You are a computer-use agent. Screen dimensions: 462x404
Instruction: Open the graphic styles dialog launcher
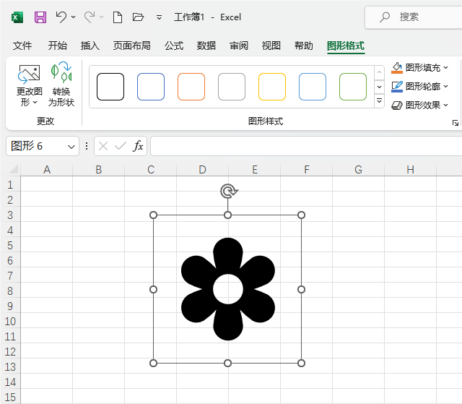[455, 123]
